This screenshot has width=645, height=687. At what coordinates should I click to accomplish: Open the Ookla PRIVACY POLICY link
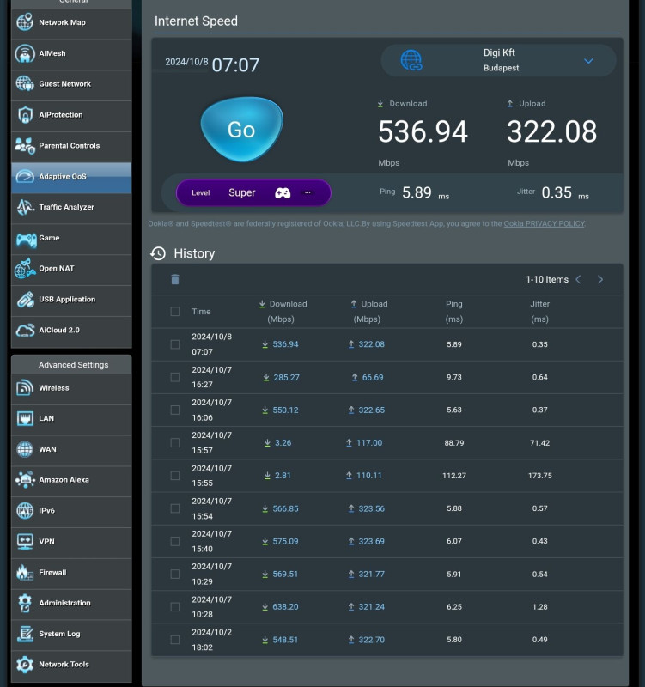(x=545, y=223)
